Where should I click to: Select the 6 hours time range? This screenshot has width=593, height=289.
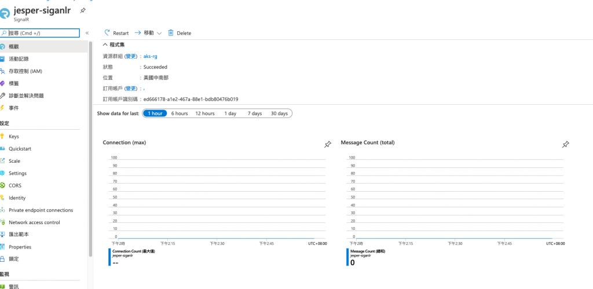coord(180,114)
